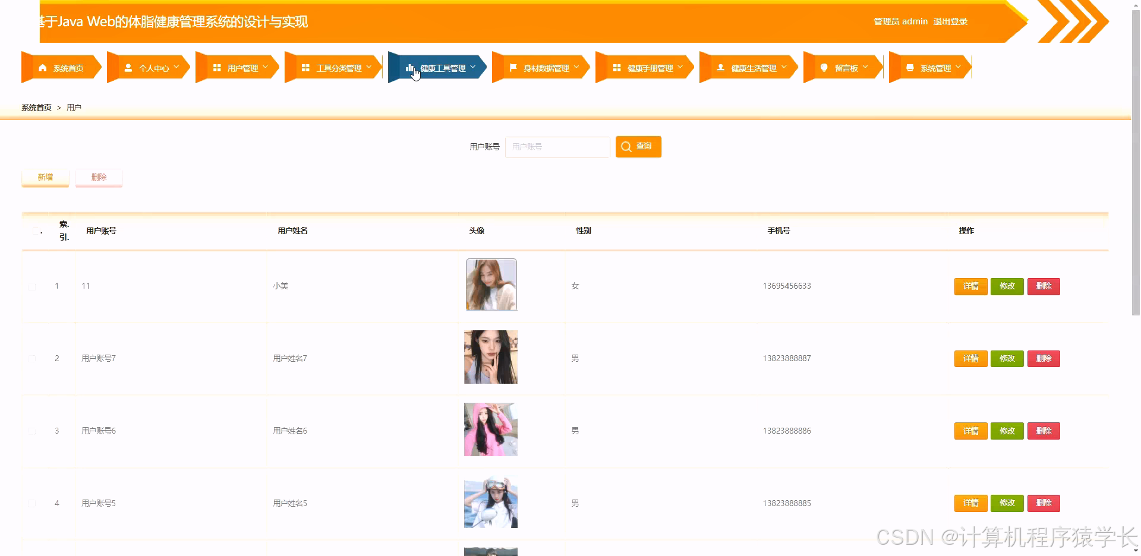Click the grid icon of 健康手册管理
This screenshot has width=1141, height=556.
pos(617,68)
